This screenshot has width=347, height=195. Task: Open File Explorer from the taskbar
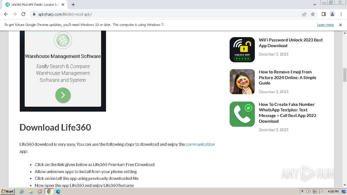(31, 191)
